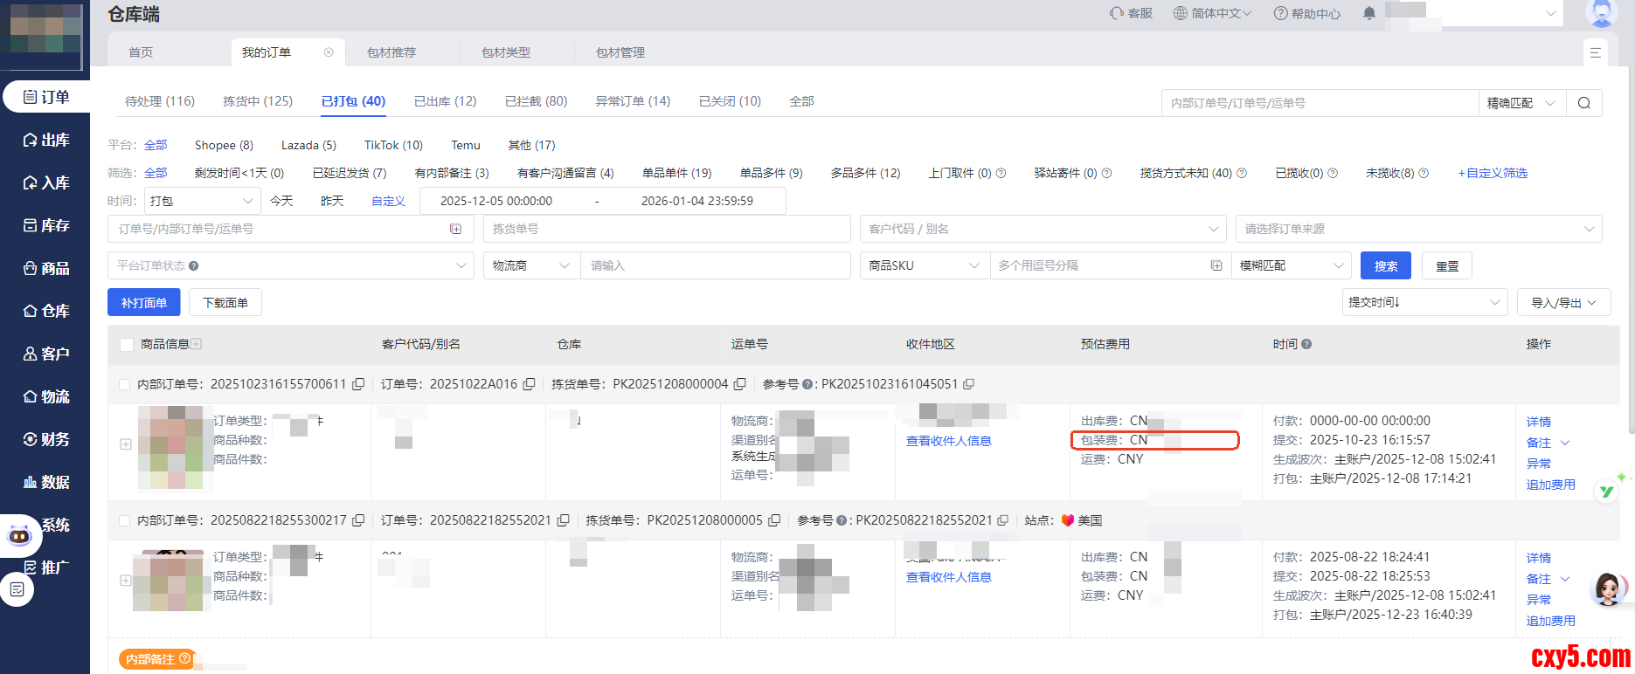
Task: Click the 补打面单 button
Action: [144, 303]
